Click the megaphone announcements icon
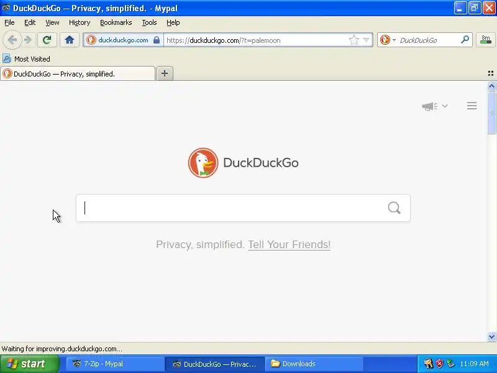The image size is (497, 373). (x=429, y=106)
